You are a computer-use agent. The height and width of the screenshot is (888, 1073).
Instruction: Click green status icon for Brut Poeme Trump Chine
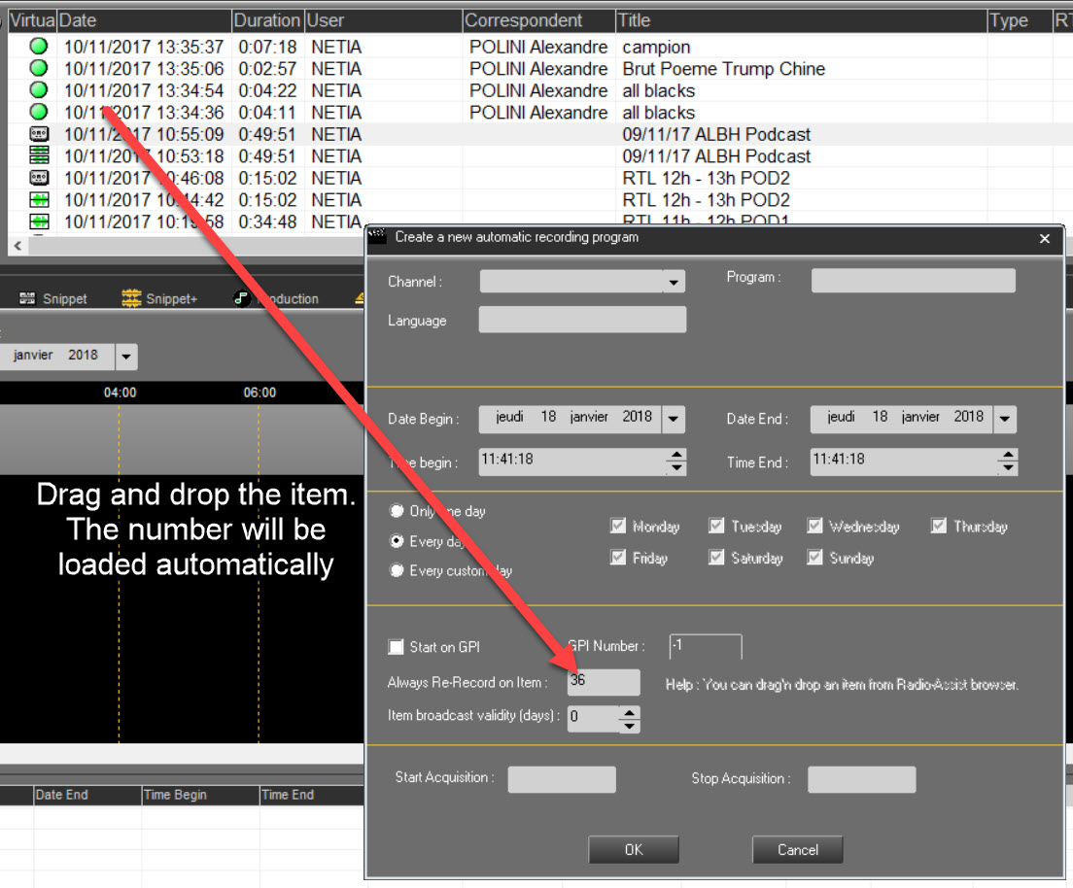[x=39, y=68]
